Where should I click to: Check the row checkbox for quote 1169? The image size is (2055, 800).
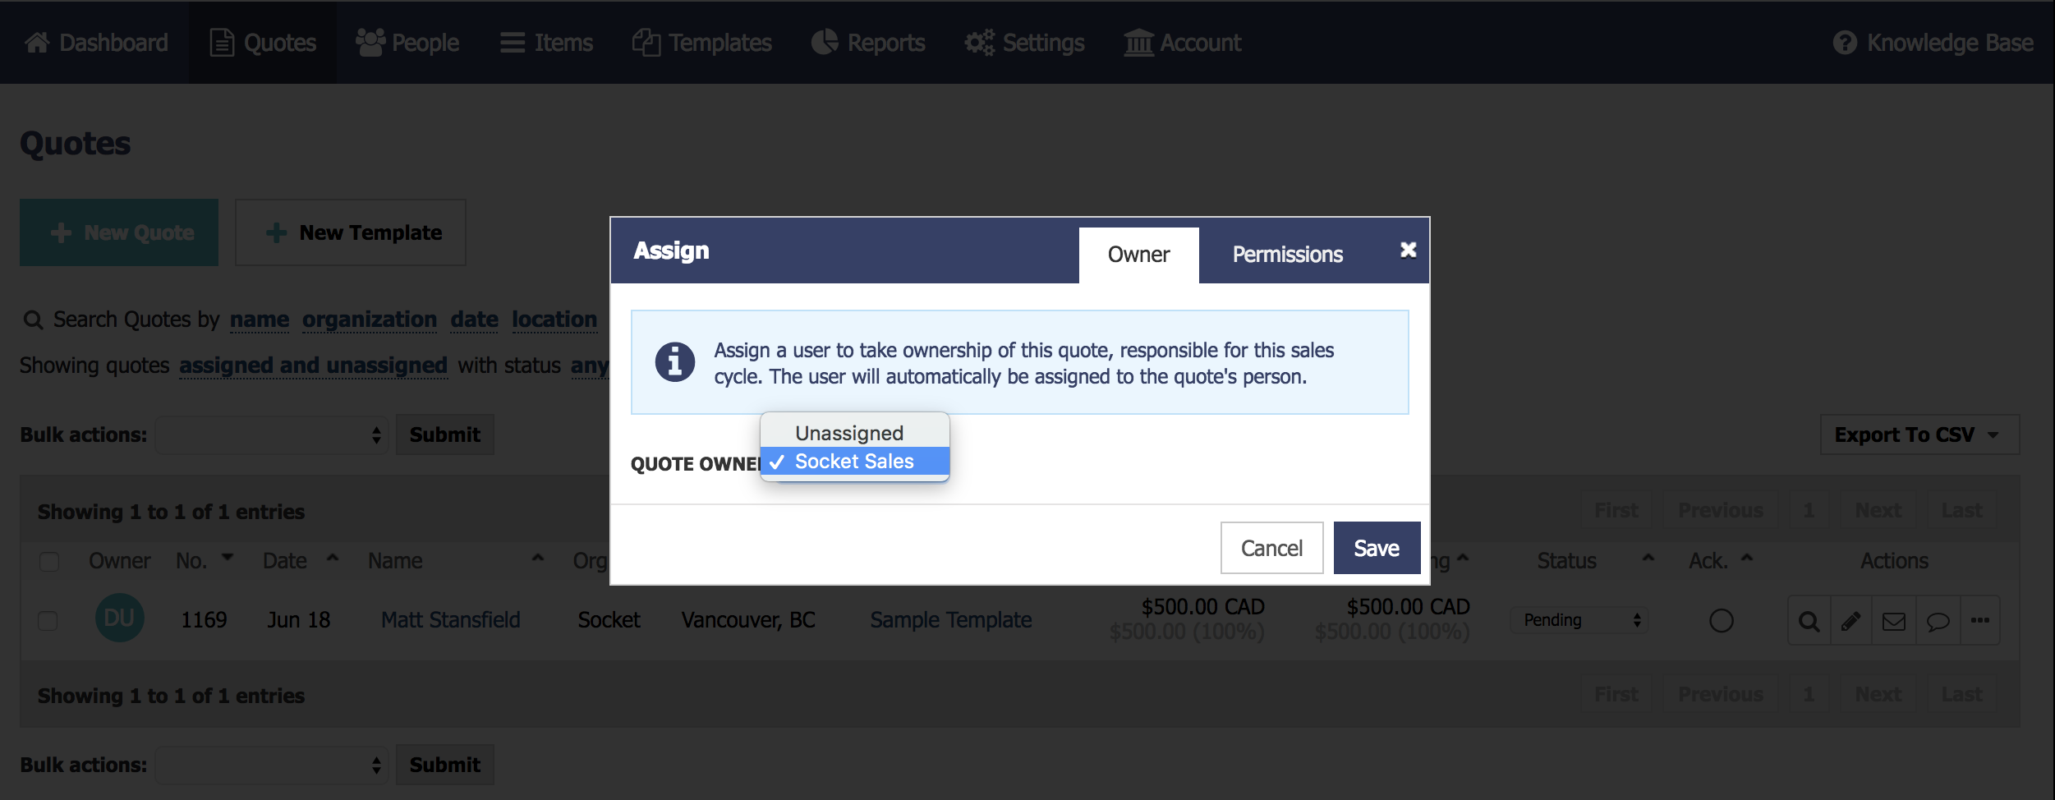[x=48, y=620]
